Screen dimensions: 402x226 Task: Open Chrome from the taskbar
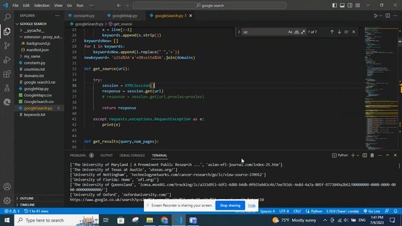click(165, 220)
